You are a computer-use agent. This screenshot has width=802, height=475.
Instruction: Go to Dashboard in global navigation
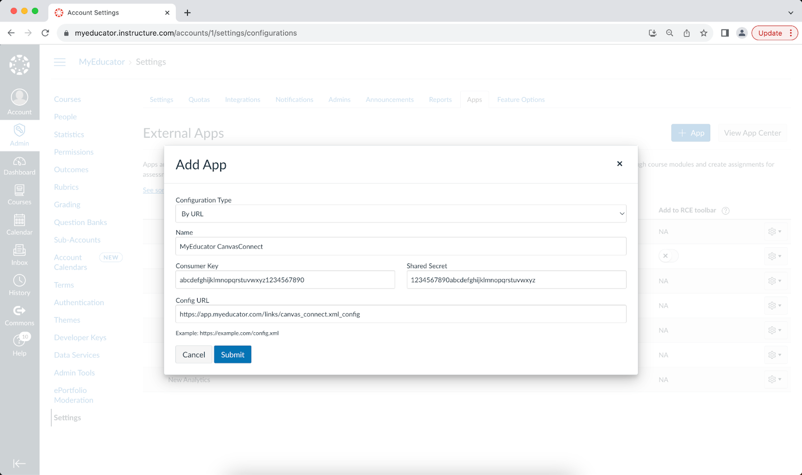(x=20, y=166)
